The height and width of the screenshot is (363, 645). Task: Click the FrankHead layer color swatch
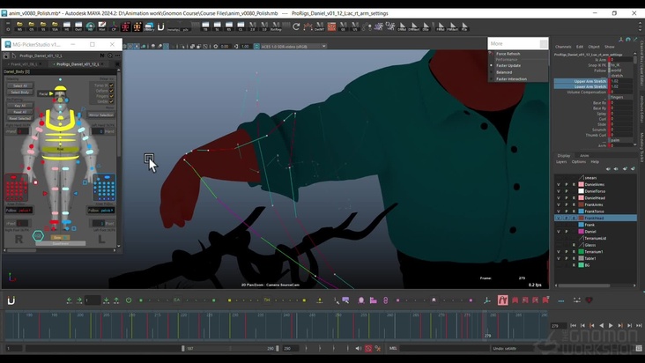pos(580,219)
